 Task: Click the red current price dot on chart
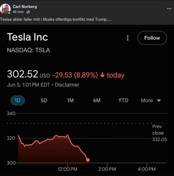[x=88, y=160]
